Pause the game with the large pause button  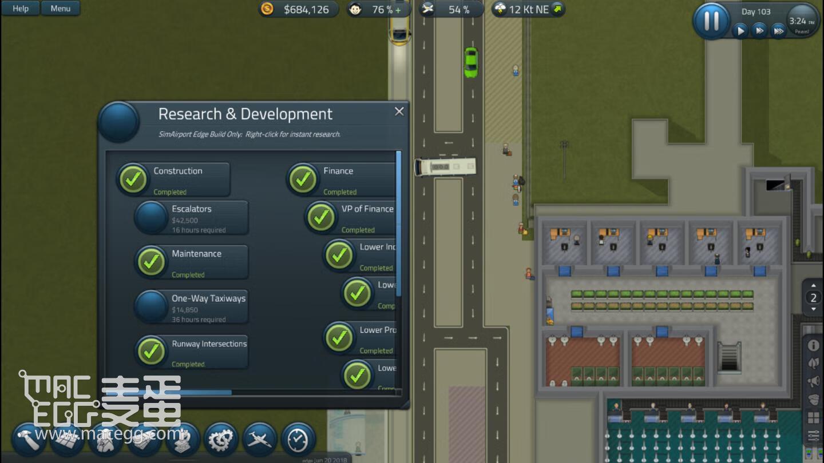tap(711, 21)
